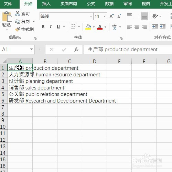Image resolution: width=172 pixels, height=172 pixels.
Task: Set middle vertical alignment
Action: [x=137, y=16]
